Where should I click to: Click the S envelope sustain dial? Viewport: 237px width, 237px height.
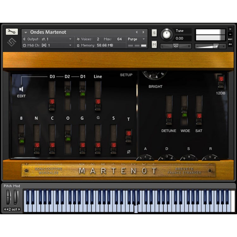coord(189,158)
